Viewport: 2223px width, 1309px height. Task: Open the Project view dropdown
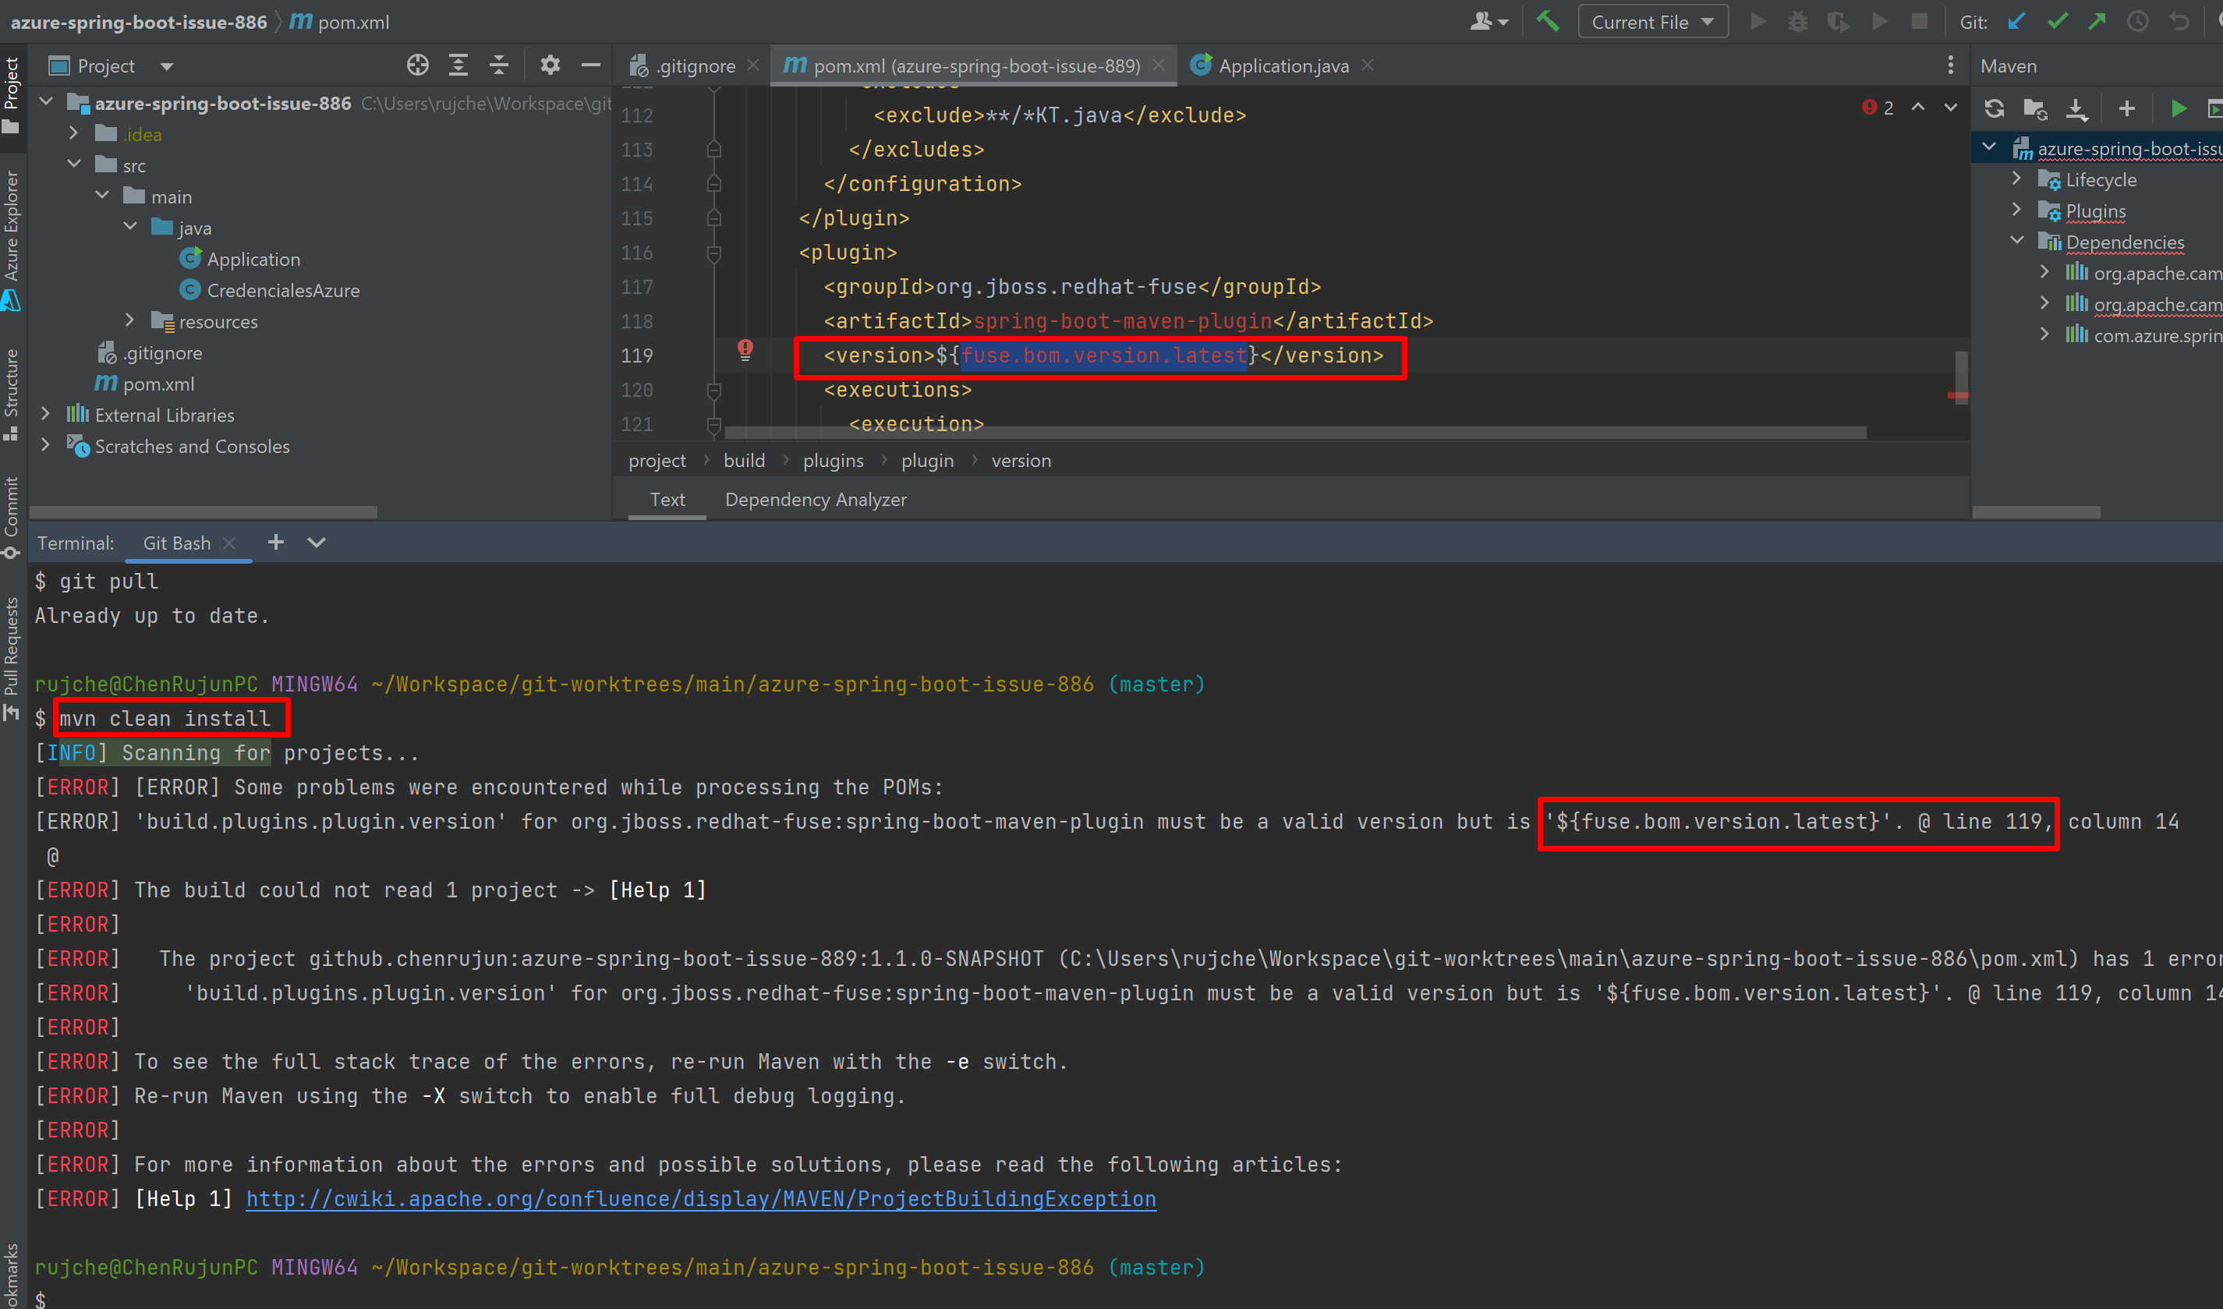(166, 66)
